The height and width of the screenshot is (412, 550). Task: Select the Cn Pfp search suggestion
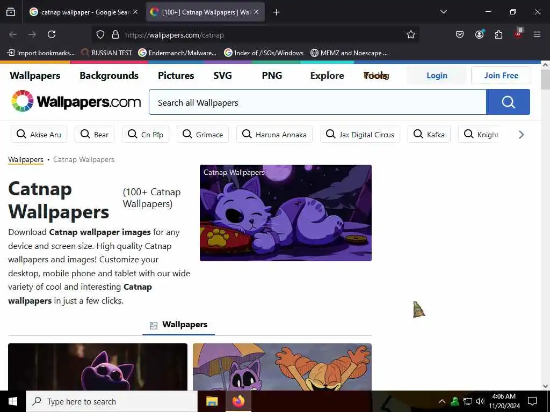tap(146, 135)
